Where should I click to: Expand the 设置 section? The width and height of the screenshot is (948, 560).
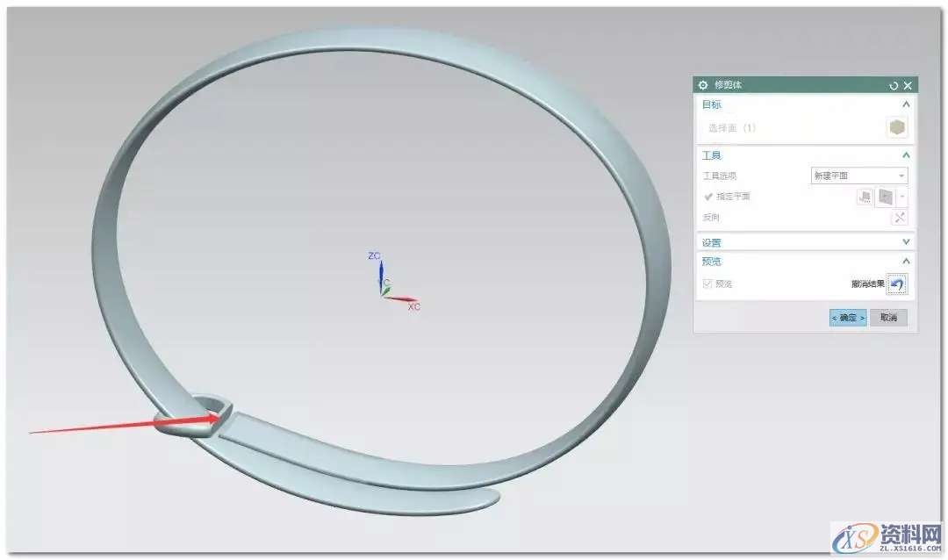[x=906, y=242]
